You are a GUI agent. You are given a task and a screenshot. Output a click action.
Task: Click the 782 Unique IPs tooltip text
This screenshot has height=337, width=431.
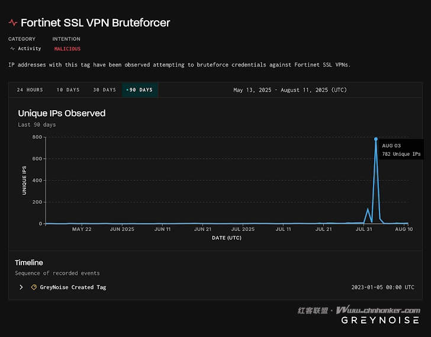[x=401, y=154]
